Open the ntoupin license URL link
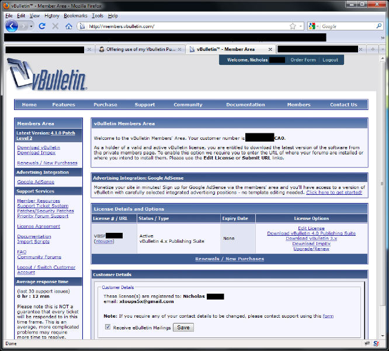This screenshot has width=389, height=351. pyautogui.click(x=104, y=241)
